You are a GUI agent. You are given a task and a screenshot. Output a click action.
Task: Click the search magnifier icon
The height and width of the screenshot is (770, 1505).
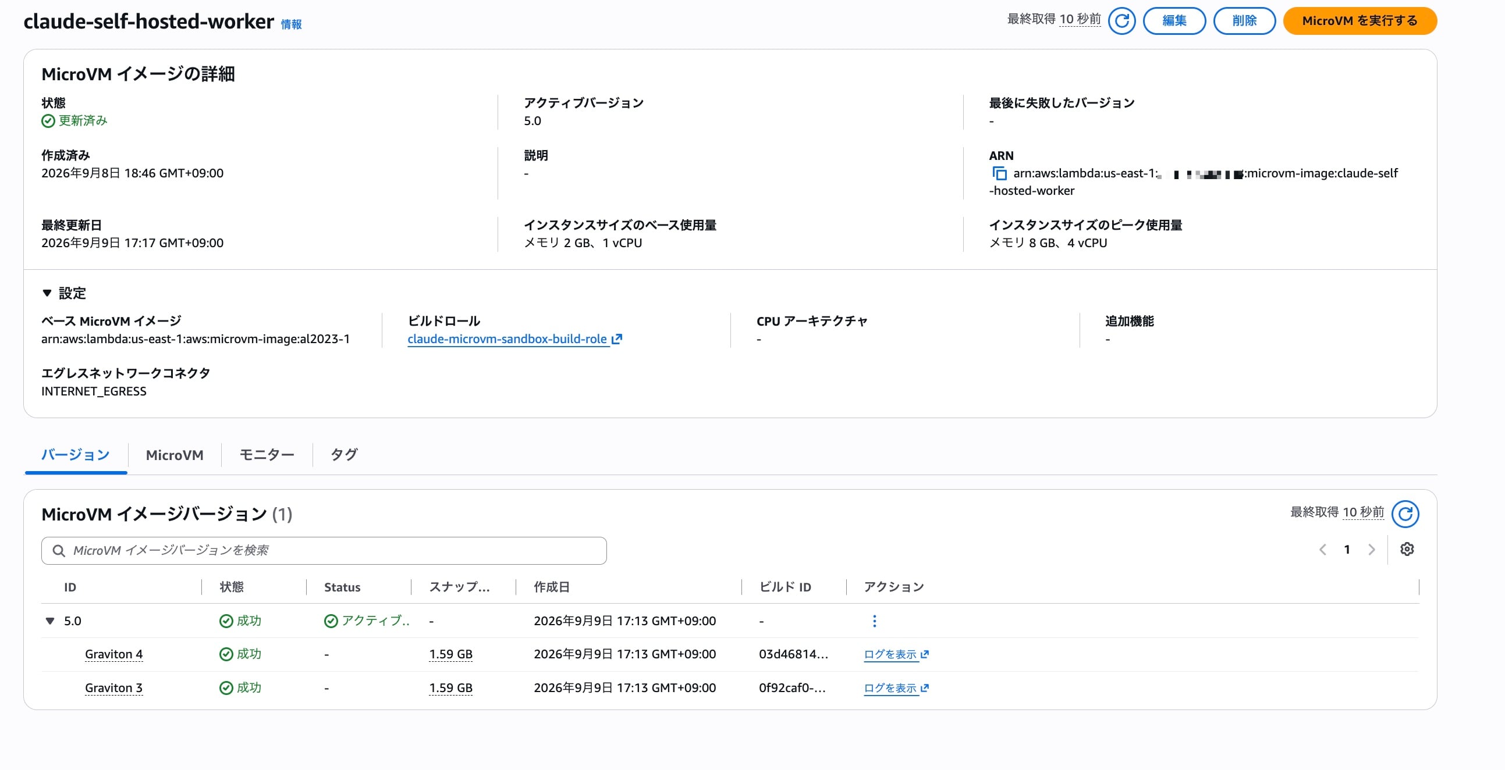click(x=58, y=551)
